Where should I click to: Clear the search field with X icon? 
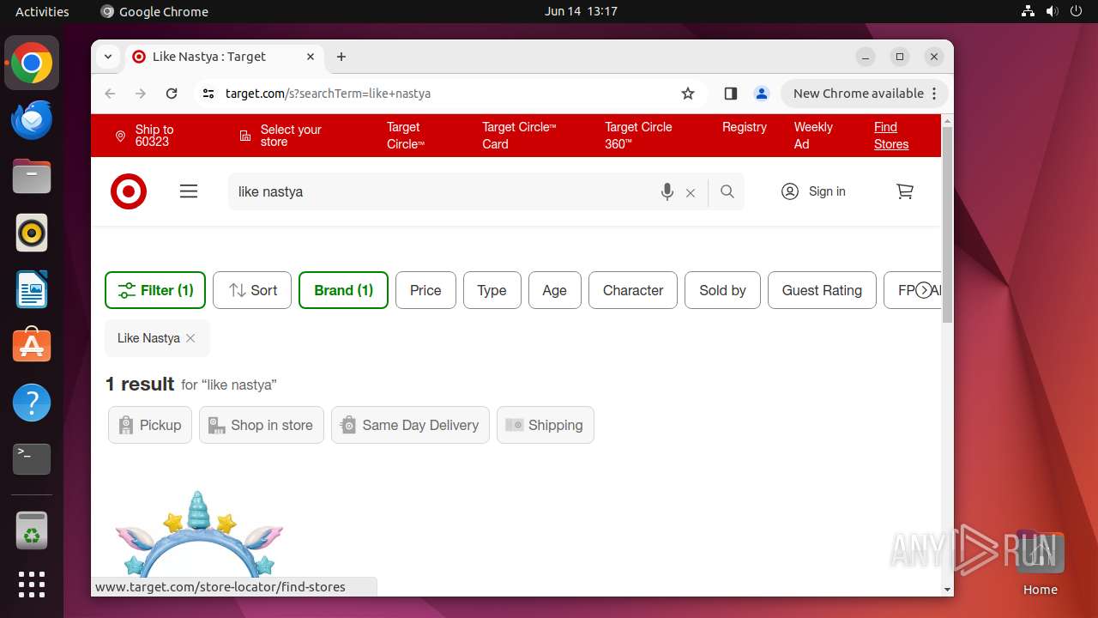[x=691, y=193]
